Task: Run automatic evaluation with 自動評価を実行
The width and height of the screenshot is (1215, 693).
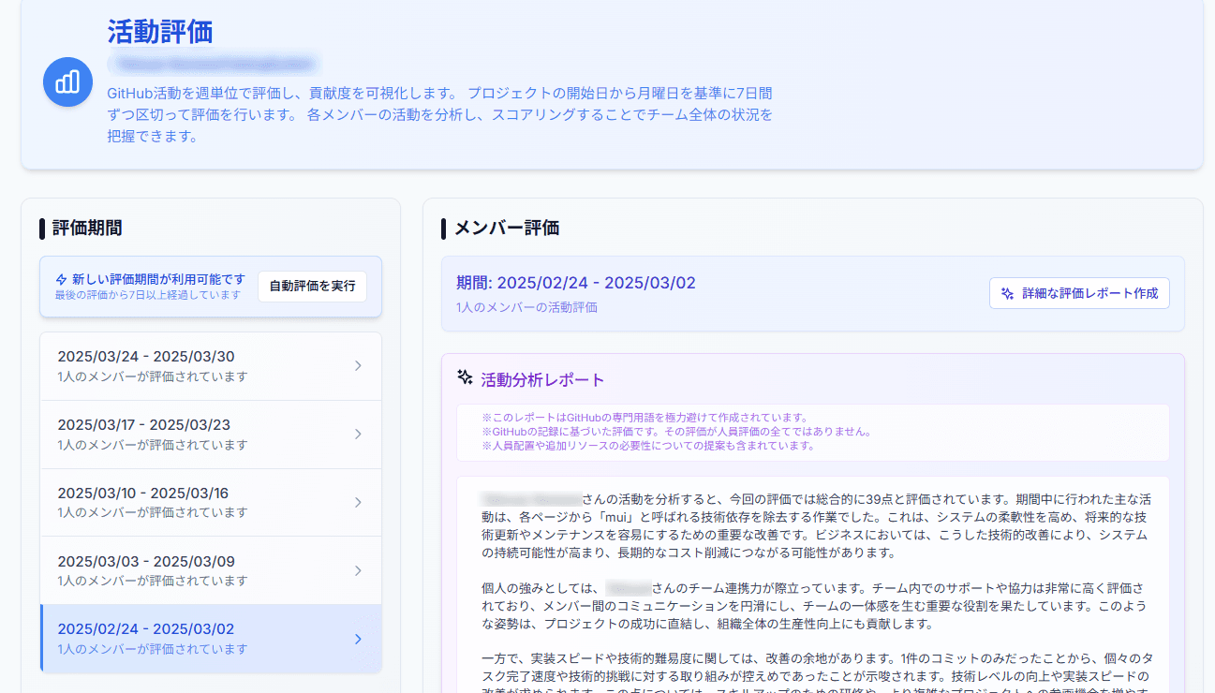Action: (312, 287)
